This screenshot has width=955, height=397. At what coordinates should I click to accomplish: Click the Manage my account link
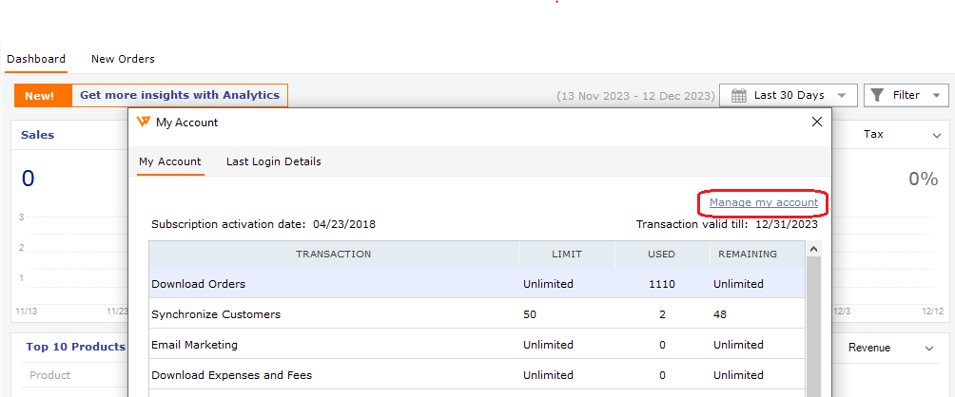[763, 202]
